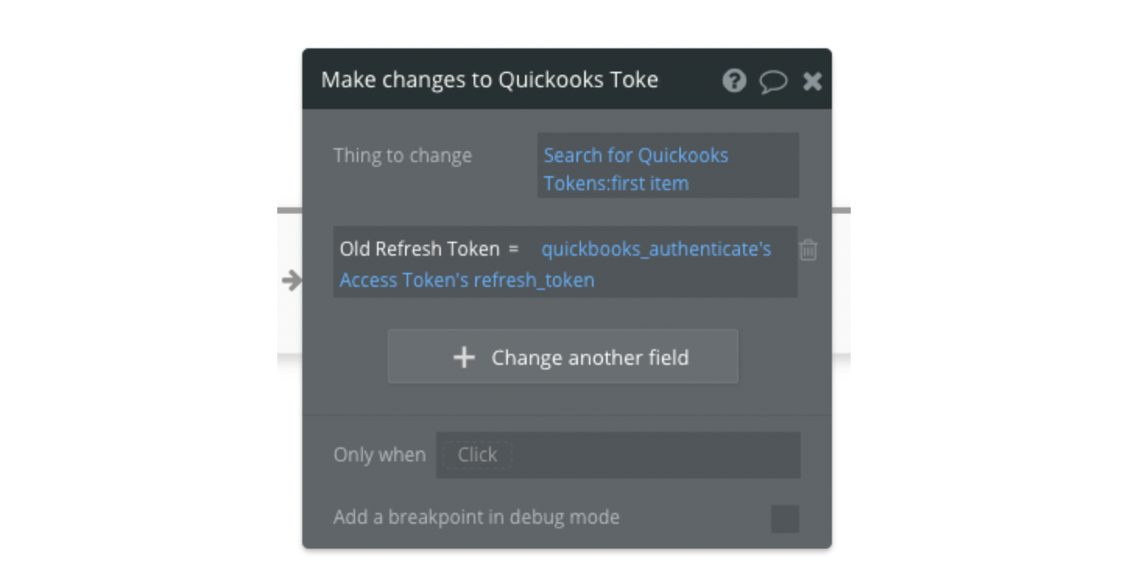This screenshot has height=583, width=1128.
Task: Select the Tokens:first item expression part
Action: [616, 184]
